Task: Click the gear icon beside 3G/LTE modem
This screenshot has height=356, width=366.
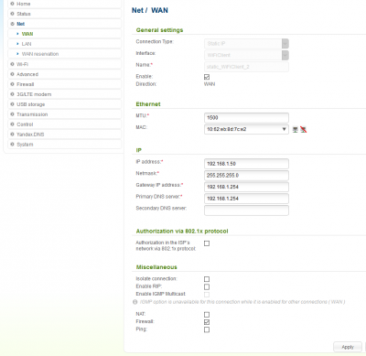Action: tap(12, 94)
